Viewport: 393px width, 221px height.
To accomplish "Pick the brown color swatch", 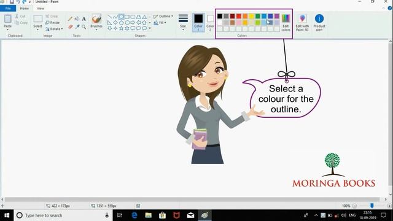I will 232,23.
